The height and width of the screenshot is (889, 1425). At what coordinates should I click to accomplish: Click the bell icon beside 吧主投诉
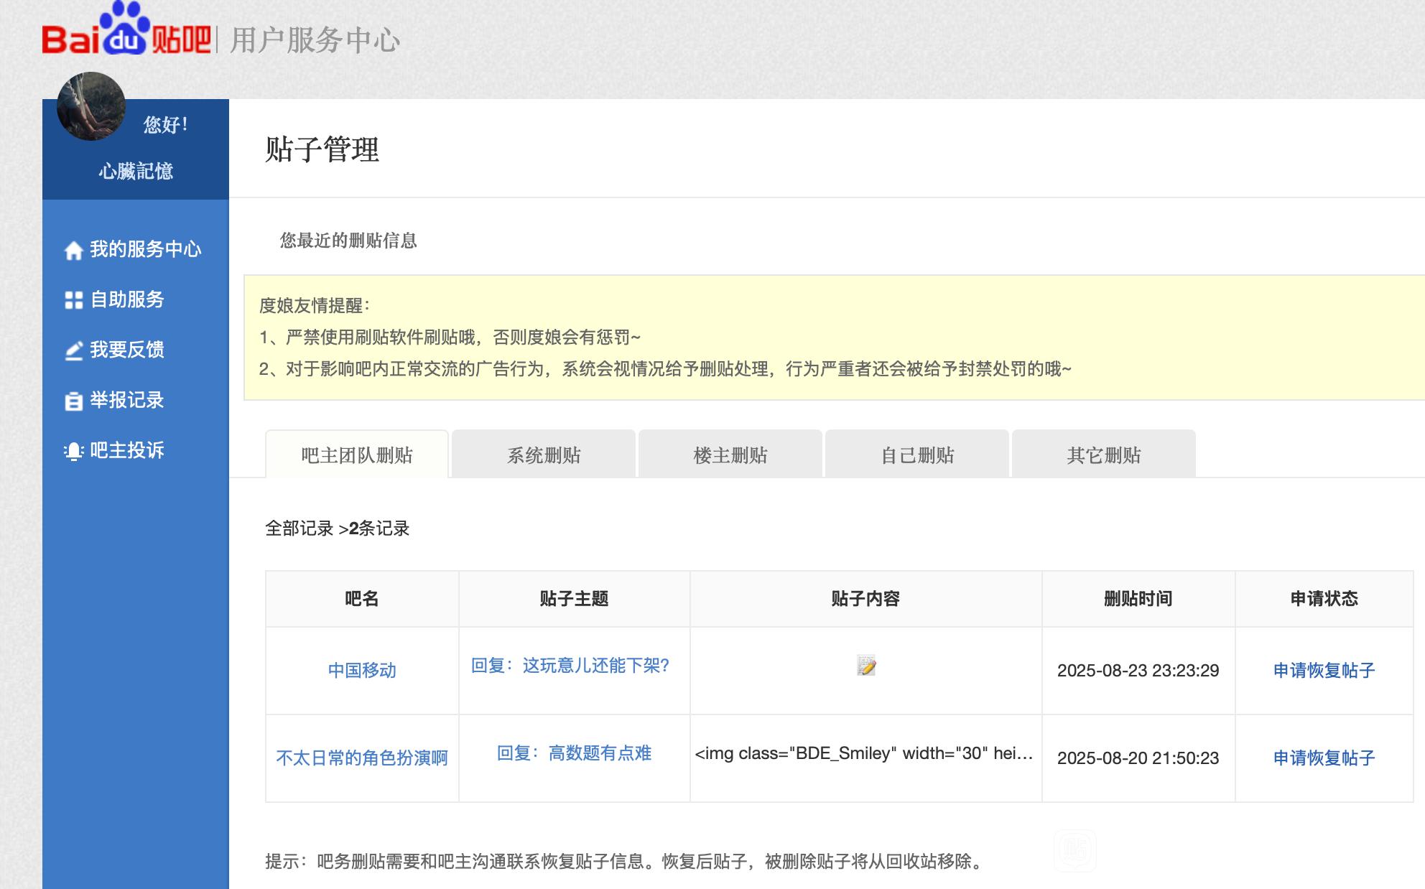tap(73, 451)
